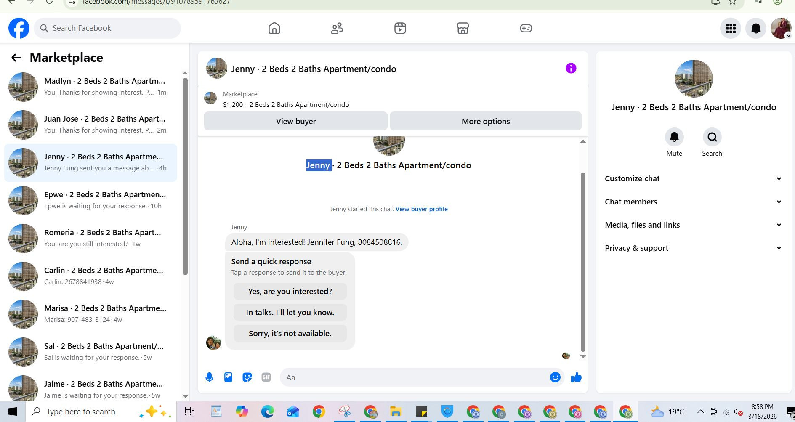Click the View buyer button
Viewport: 795px width, 422px height.
pyautogui.click(x=295, y=121)
